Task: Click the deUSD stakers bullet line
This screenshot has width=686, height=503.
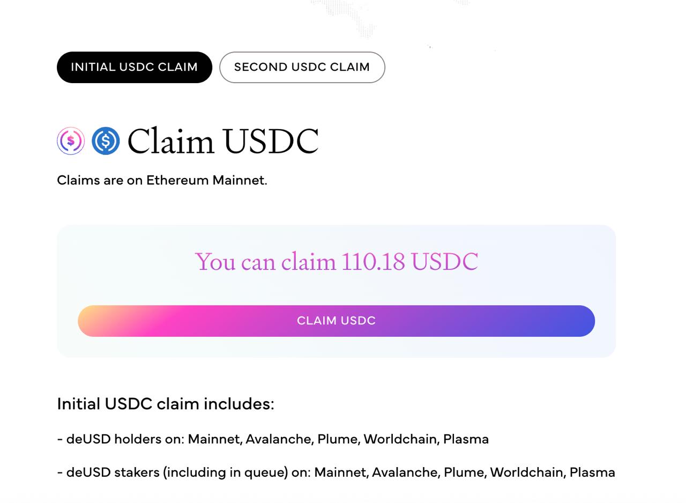Action: click(335, 472)
